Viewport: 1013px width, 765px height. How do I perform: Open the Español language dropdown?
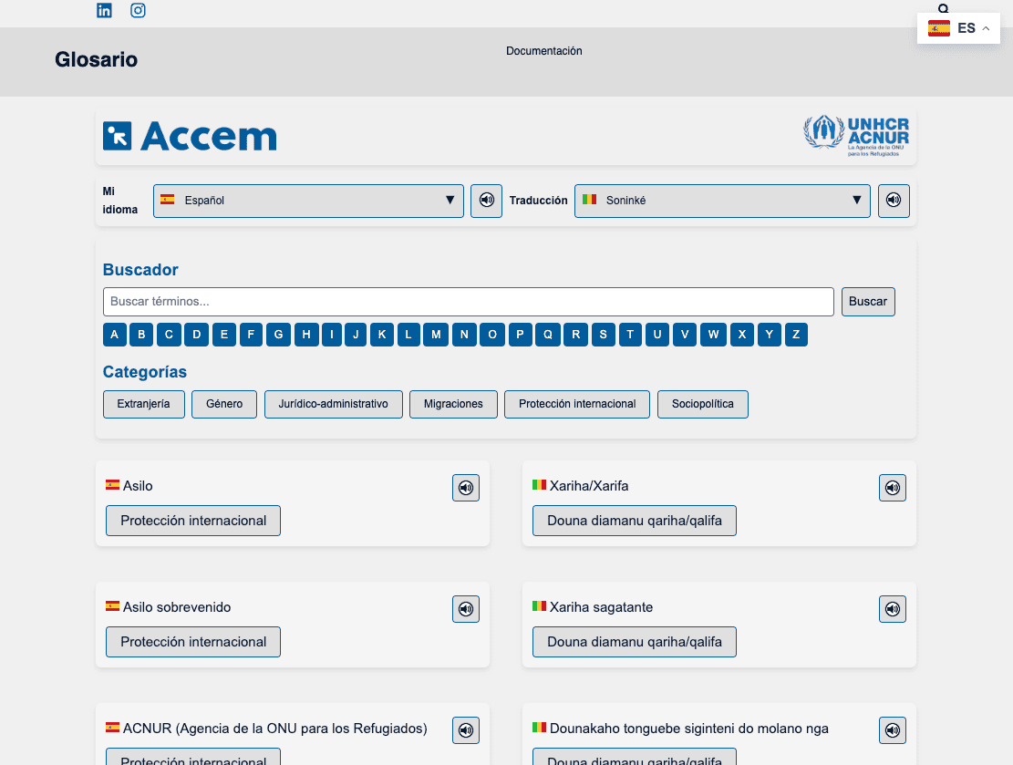click(308, 201)
